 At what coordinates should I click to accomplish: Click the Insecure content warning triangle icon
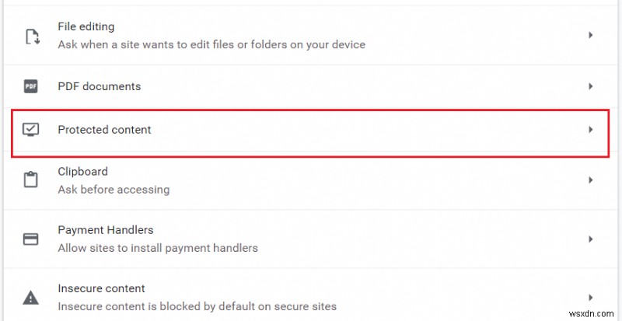point(31,297)
